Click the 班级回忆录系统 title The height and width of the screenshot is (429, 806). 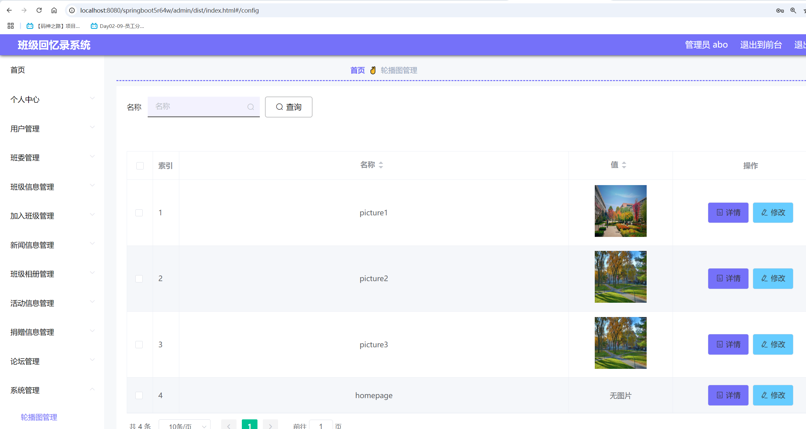click(54, 45)
